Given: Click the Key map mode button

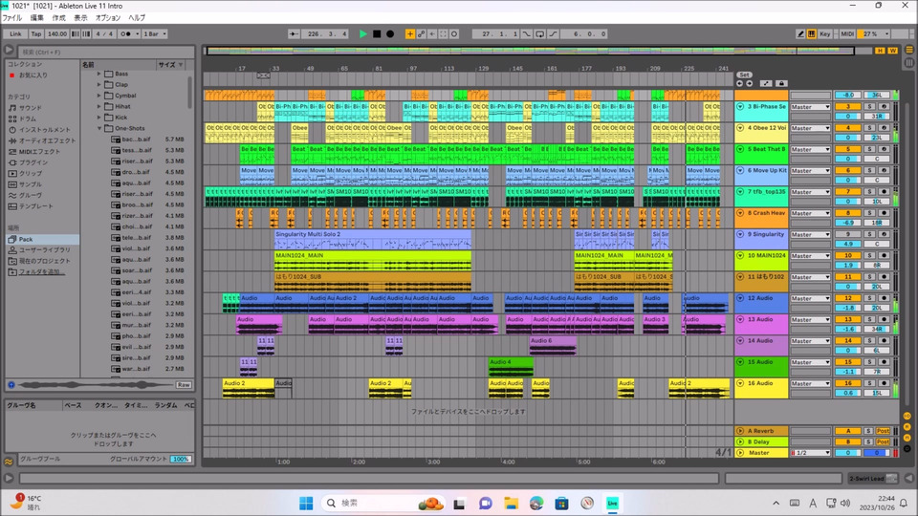Looking at the screenshot, I should (825, 33).
